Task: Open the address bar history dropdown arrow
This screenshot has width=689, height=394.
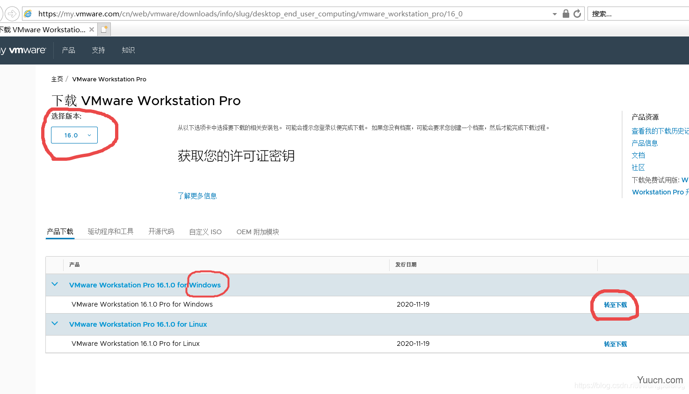Action: click(555, 14)
